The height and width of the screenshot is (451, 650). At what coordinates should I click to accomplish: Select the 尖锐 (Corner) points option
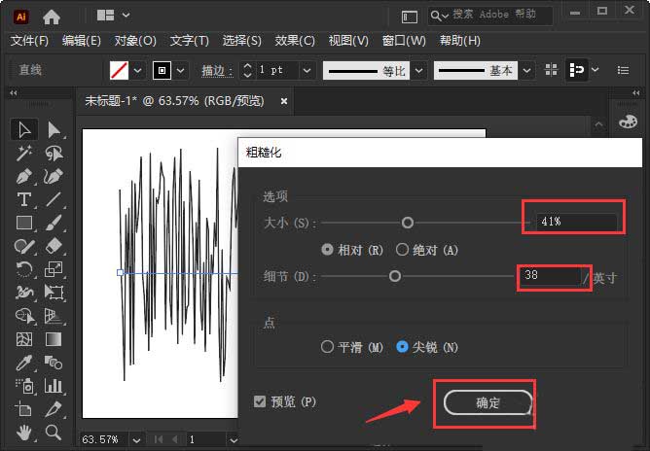[402, 347]
